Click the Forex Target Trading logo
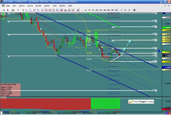This screenshot has width=171, height=115. click(141, 101)
